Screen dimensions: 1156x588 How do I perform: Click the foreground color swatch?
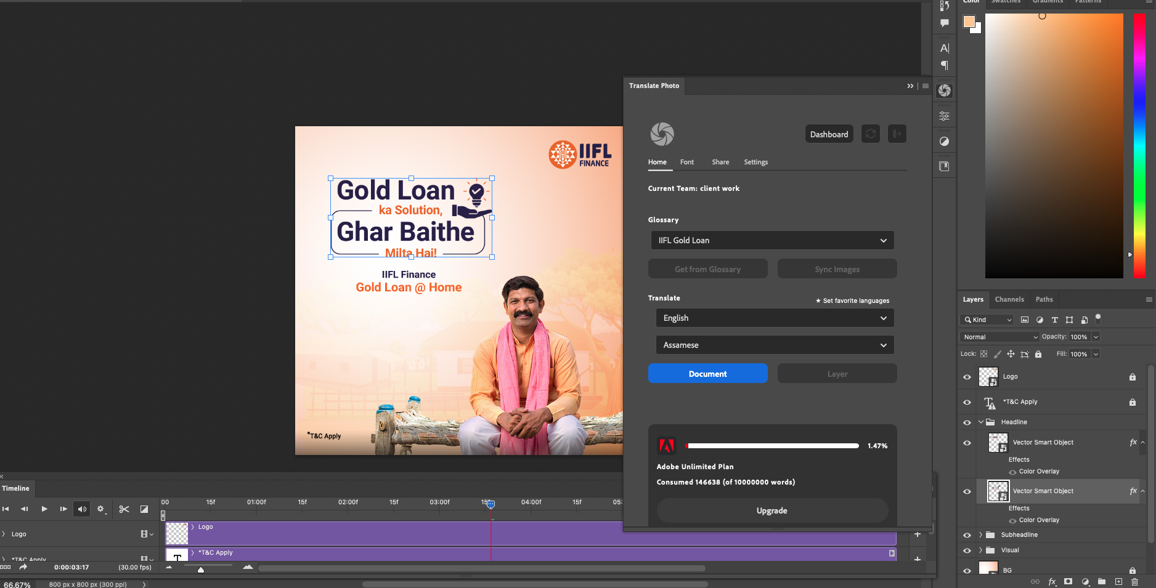tap(969, 22)
